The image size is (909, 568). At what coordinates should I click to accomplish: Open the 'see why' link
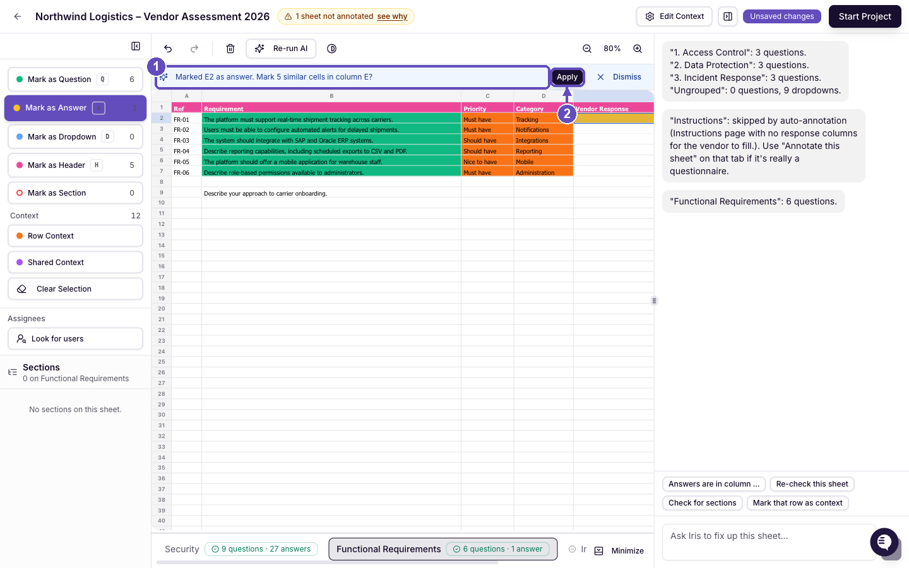click(392, 16)
